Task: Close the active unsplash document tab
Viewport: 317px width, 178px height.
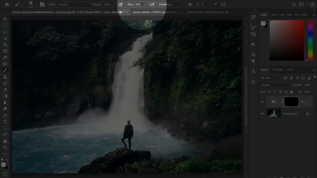Action: pos(127,12)
